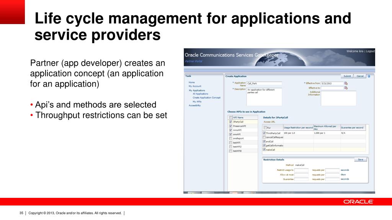This screenshot has width=392, height=220.
Task: Open the Effective to calendar picker
Action: coord(346,88)
